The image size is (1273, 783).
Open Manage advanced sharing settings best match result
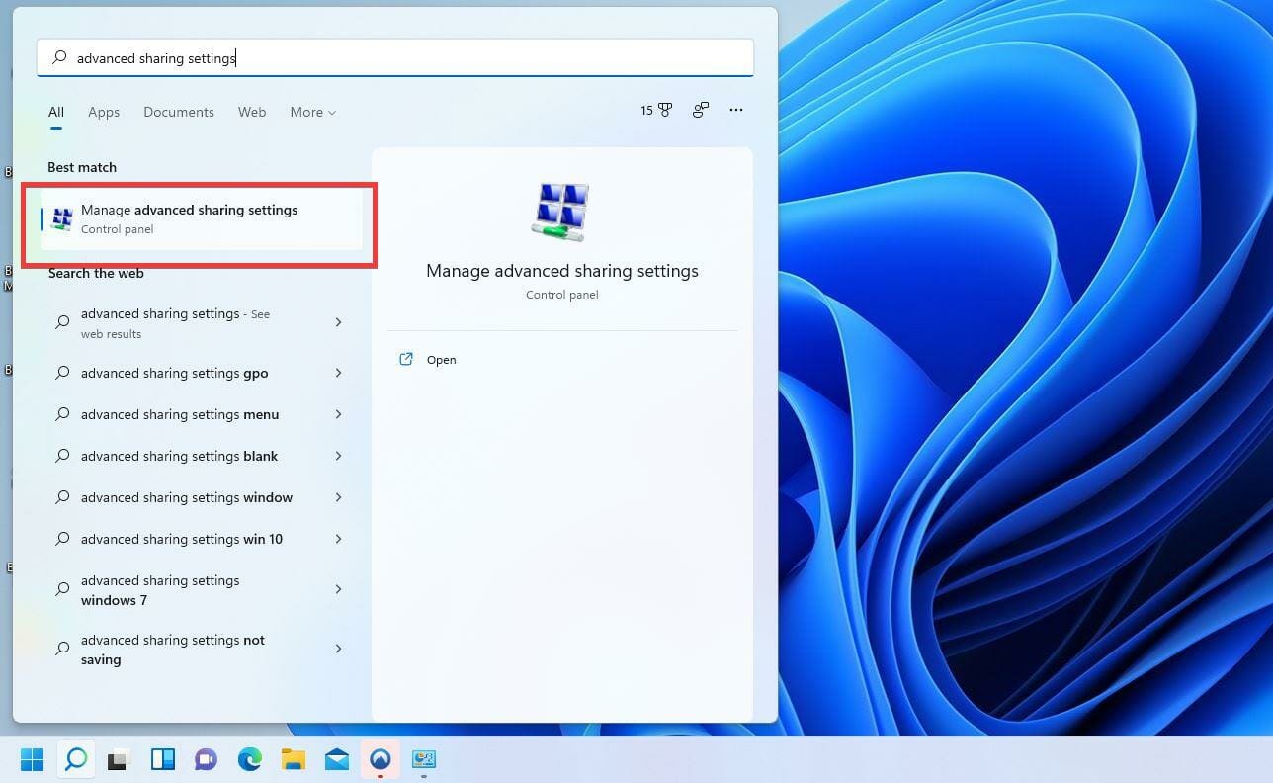(x=201, y=218)
